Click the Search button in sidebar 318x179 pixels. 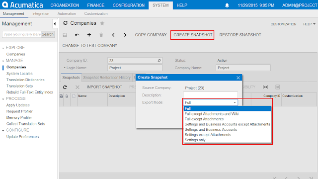tap(48, 34)
